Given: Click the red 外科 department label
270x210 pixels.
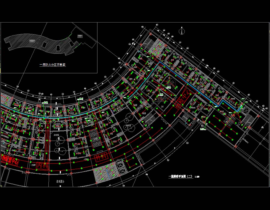Looking at the screenshot, I should coord(101,157).
